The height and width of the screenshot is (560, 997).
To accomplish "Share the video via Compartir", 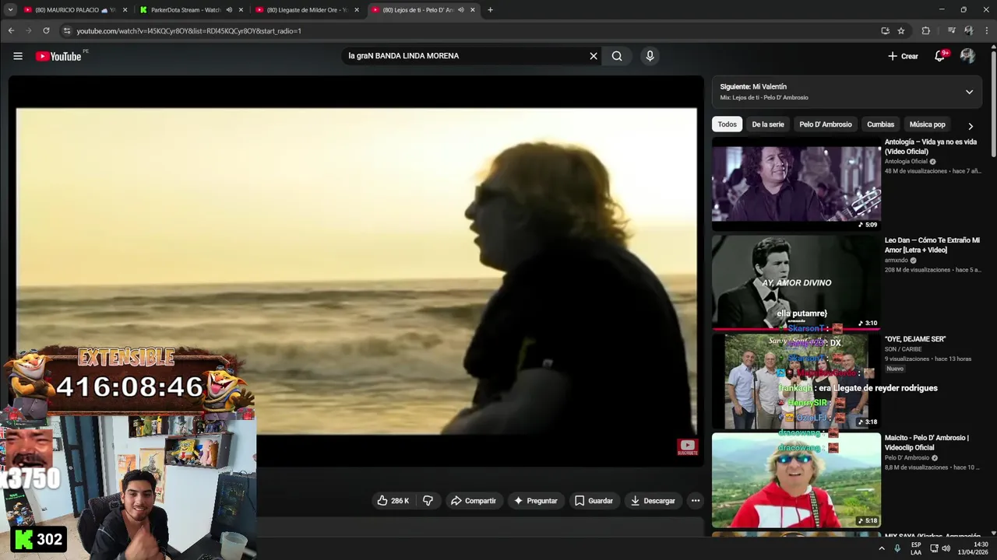I will click(x=473, y=501).
